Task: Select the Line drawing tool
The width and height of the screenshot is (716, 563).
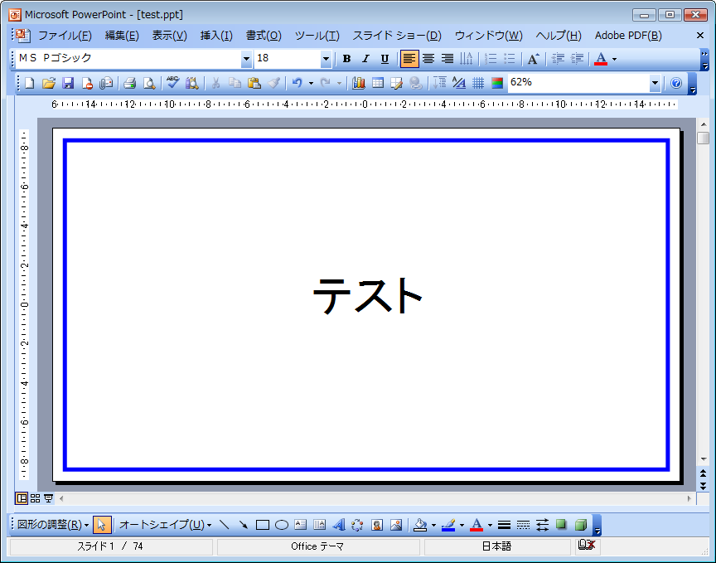Action: pos(225,525)
